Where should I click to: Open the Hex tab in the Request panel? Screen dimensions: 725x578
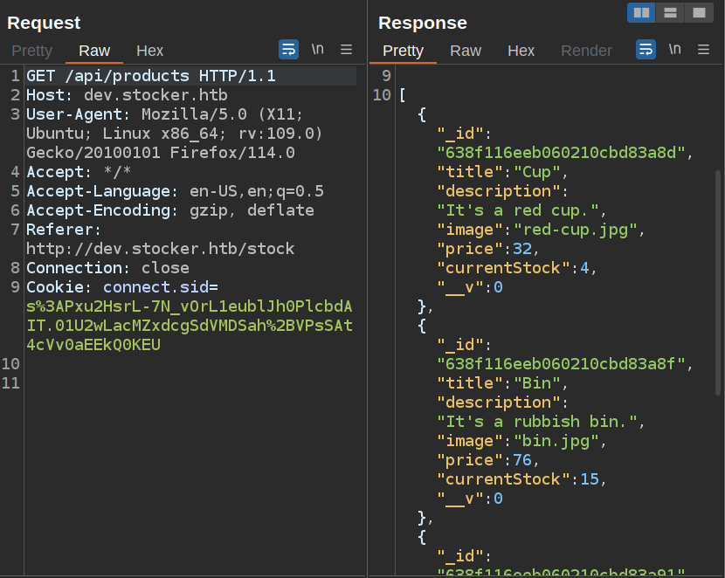(150, 51)
